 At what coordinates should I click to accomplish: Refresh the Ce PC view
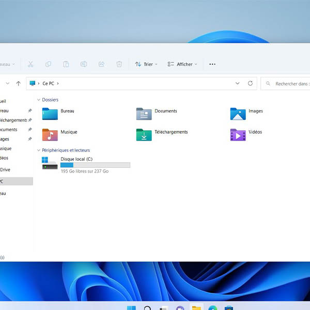point(251,83)
